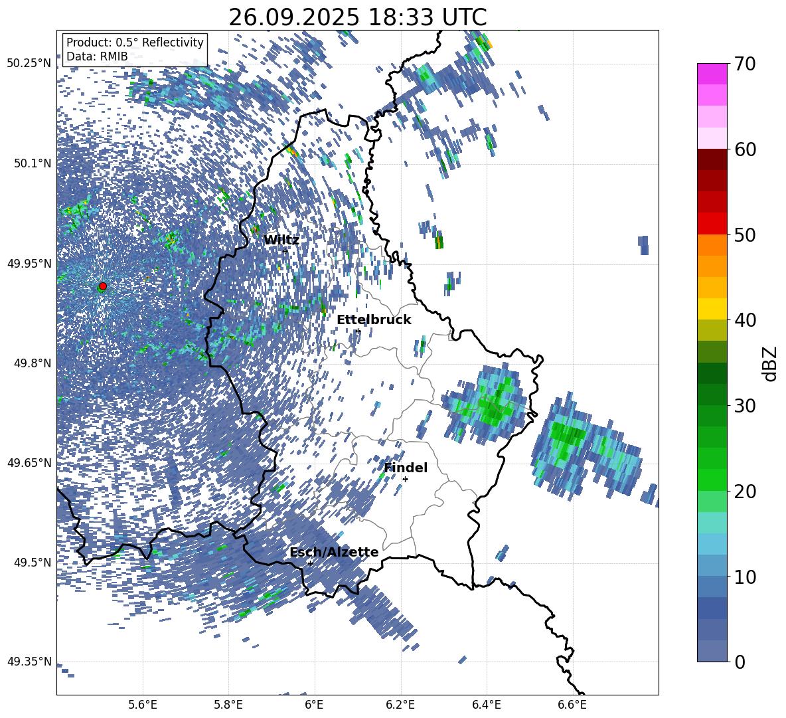786x718 pixels.
Task: Click the dBZ colorbar axis label
Action: tap(770, 363)
